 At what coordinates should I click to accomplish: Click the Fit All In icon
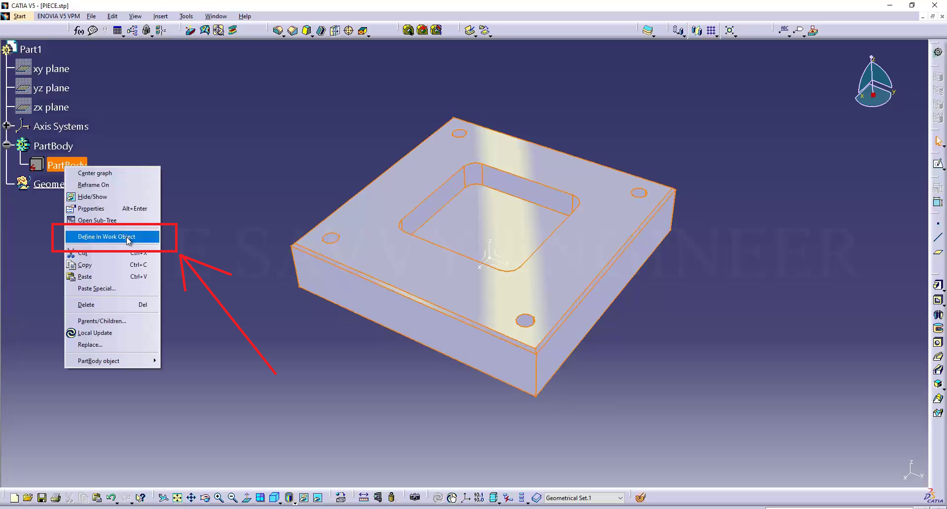(177, 498)
